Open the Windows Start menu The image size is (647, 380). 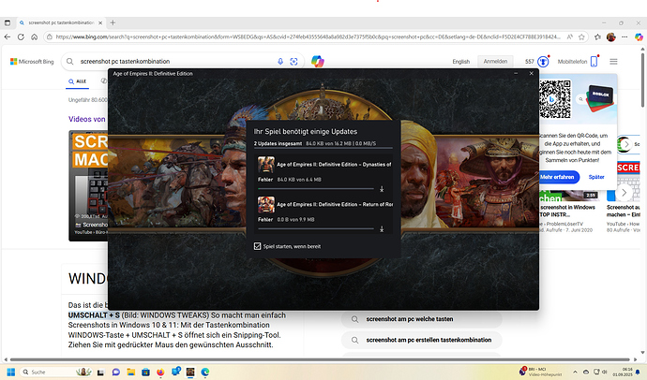(x=10, y=372)
